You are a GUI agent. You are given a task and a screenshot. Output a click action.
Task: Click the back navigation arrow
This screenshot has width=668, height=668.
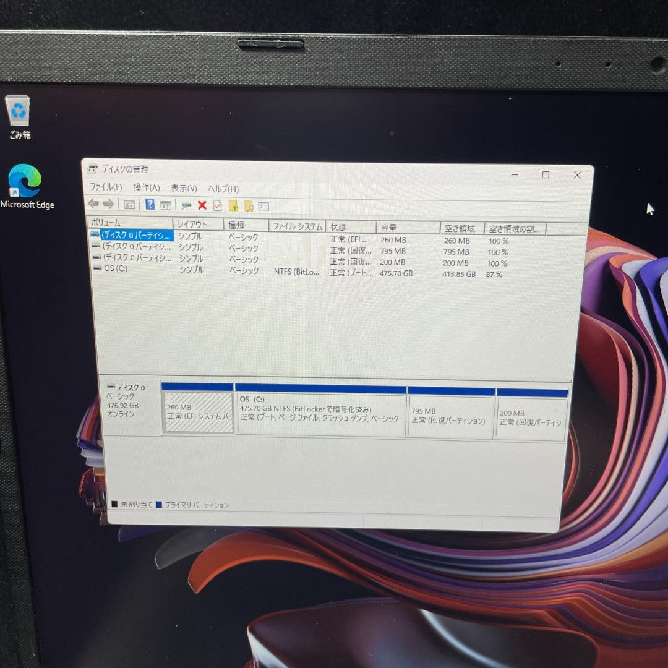pos(93,205)
